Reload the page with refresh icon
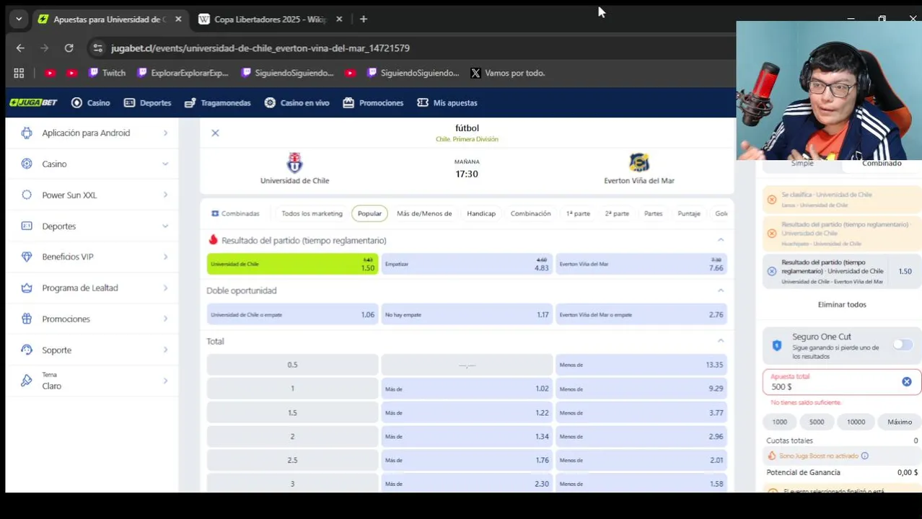The height and width of the screenshot is (519, 922). pyautogui.click(x=69, y=48)
